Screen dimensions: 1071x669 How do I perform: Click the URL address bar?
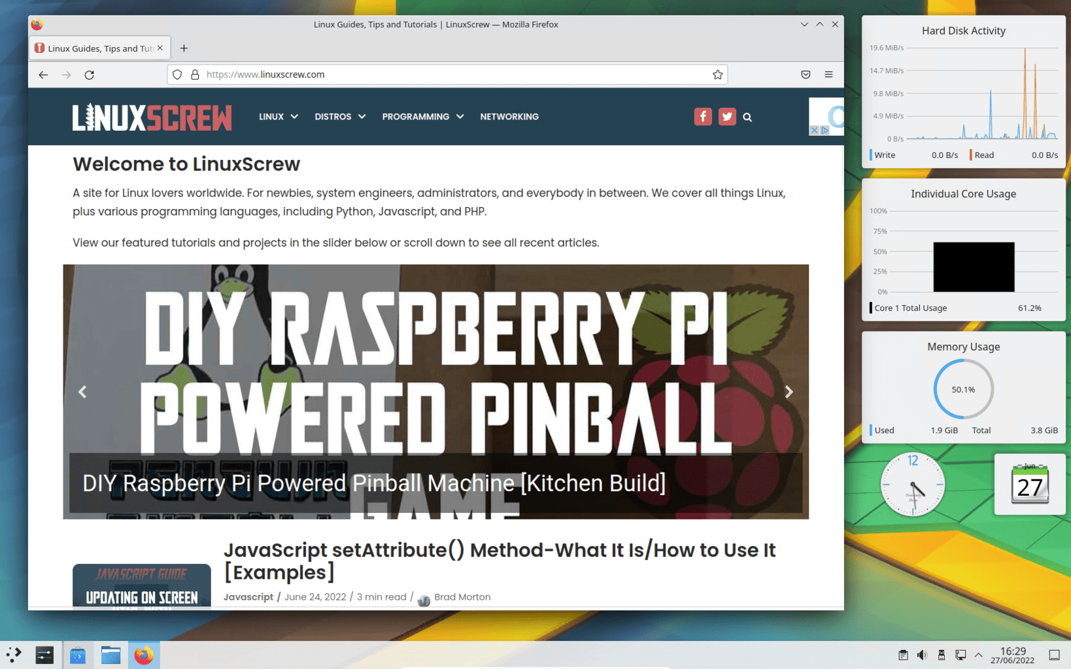coord(447,74)
